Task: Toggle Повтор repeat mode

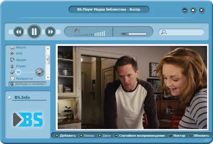Action: (x=177, y=136)
